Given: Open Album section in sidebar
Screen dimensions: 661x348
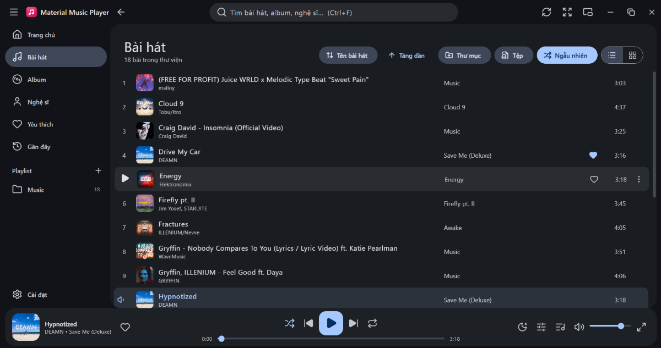Looking at the screenshot, I should 56,80.
